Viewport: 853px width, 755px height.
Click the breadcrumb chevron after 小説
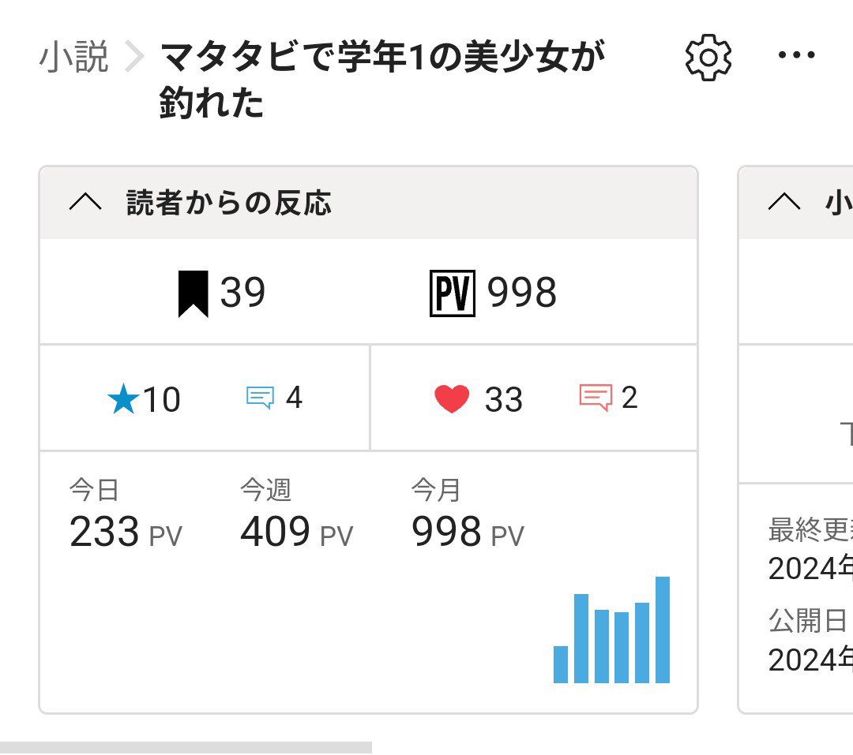(136, 58)
